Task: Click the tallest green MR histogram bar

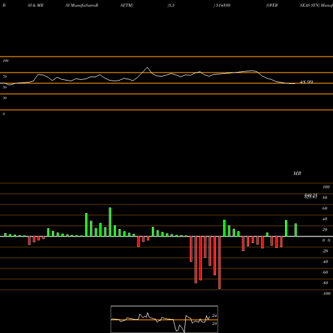Action: [110, 222]
